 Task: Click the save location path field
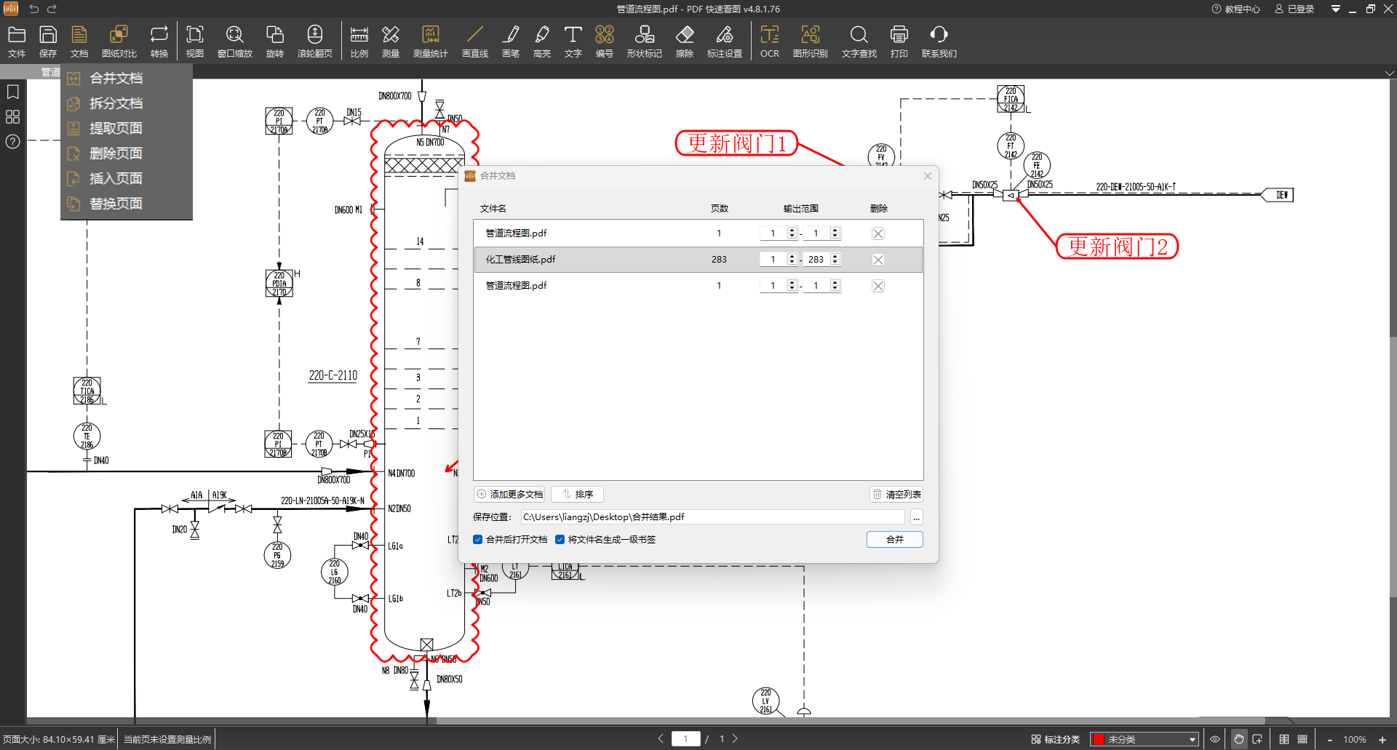click(712, 517)
